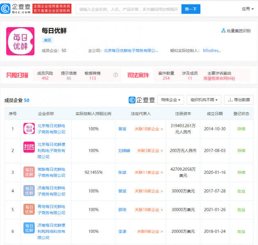Click the risk scan help question-mark icon
This screenshot has height=245, width=258.
click(115, 75)
